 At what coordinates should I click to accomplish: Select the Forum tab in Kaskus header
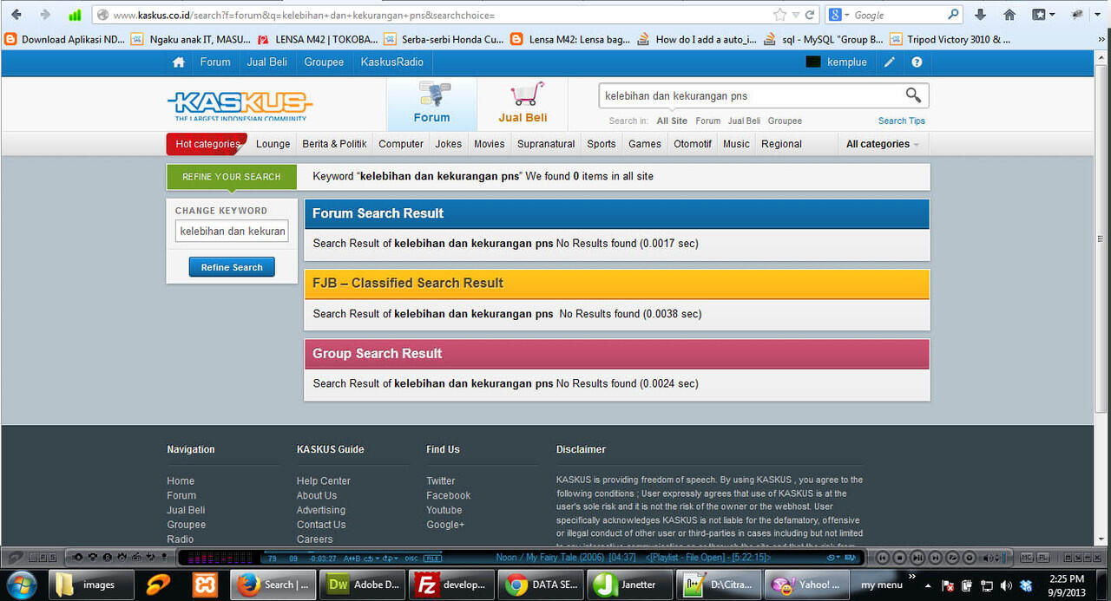click(431, 105)
